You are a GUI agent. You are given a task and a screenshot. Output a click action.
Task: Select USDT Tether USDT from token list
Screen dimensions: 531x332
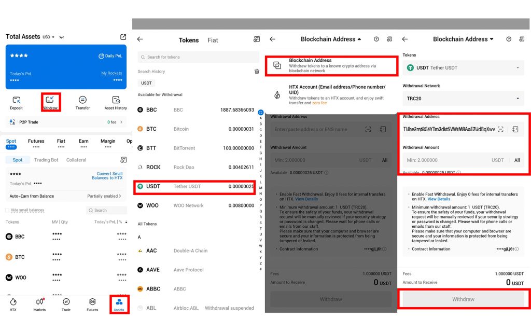(x=195, y=186)
